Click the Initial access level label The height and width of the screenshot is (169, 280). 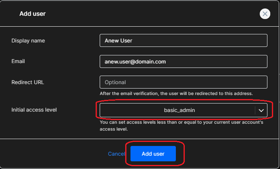coord(34,110)
